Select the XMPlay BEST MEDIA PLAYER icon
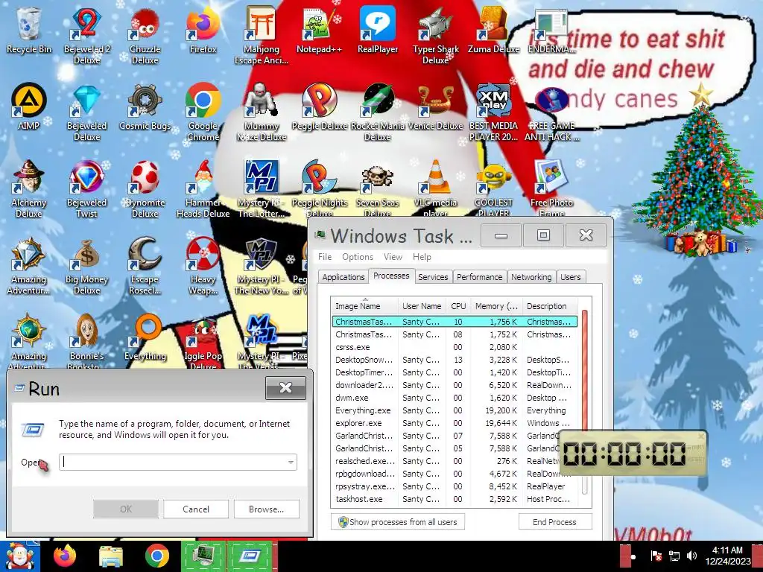 [493, 113]
